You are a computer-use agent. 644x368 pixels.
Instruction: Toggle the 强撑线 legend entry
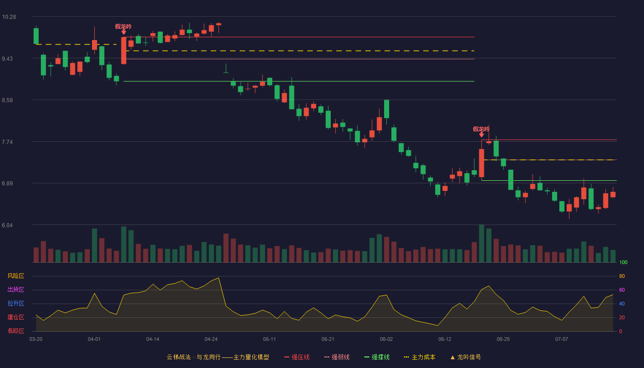[x=377, y=357]
